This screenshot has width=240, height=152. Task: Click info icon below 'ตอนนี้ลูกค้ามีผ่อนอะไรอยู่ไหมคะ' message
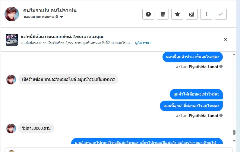(221, 115)
